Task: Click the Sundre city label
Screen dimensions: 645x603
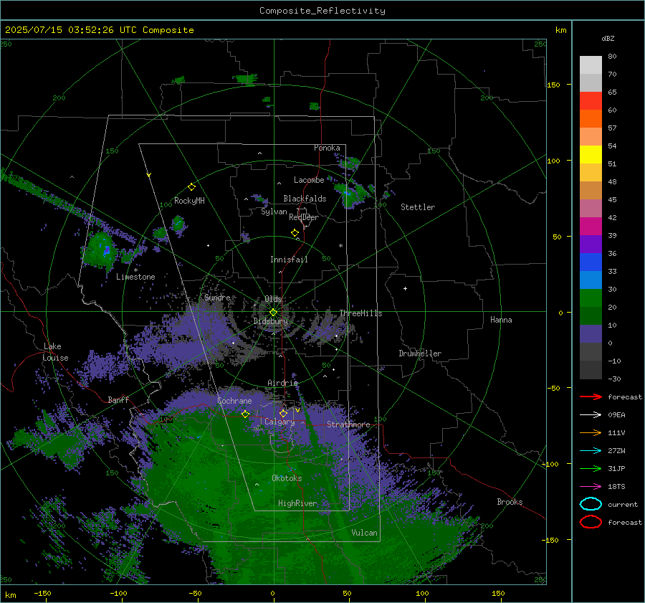Action: click(217, 297)
